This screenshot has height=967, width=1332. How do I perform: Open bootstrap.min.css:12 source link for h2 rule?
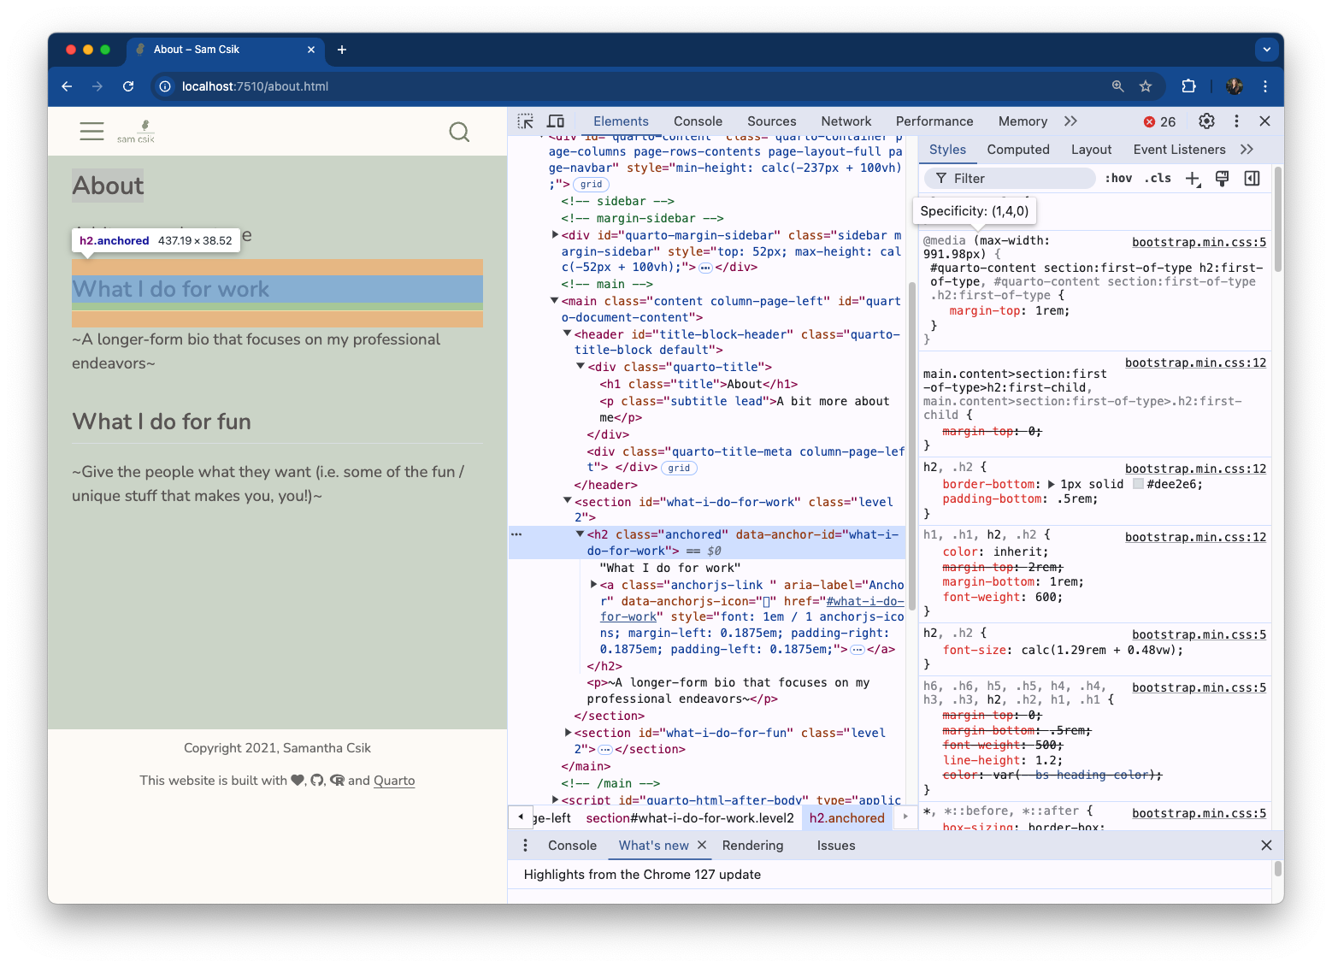[1195, 469]
